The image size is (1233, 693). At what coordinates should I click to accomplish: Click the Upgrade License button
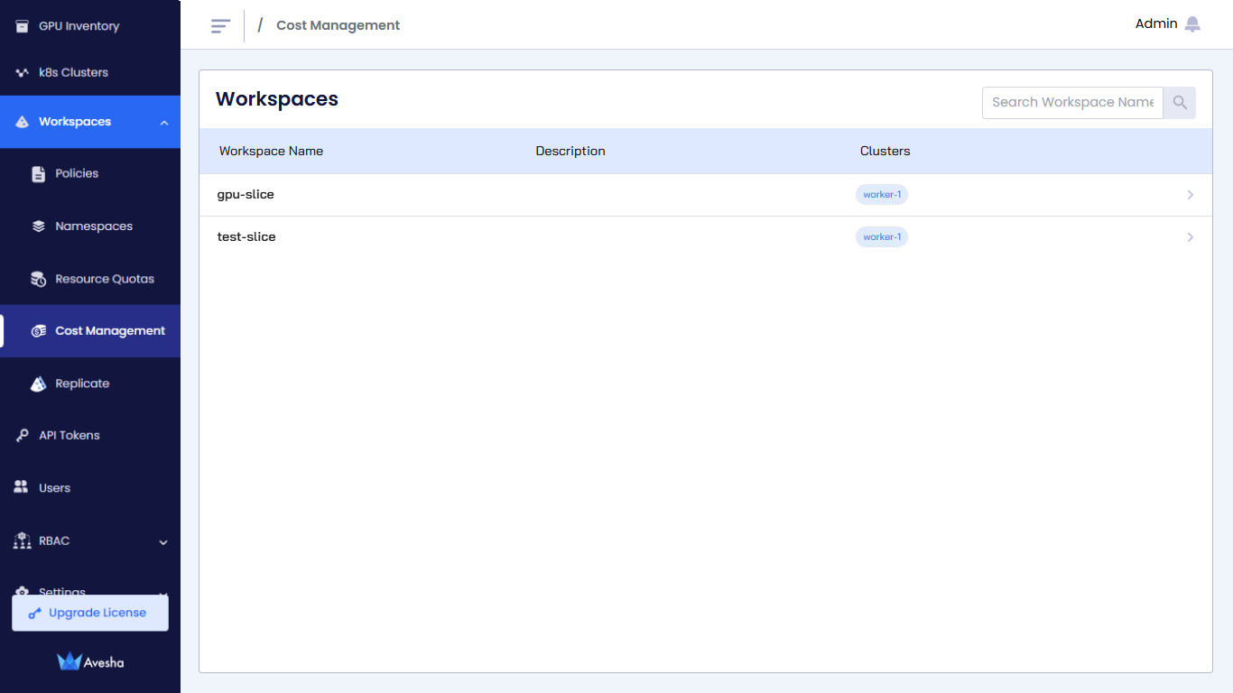pyautogui.click(x=90, y=613)
